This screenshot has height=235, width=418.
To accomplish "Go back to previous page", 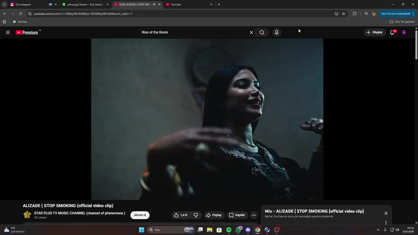I will 5,14.
